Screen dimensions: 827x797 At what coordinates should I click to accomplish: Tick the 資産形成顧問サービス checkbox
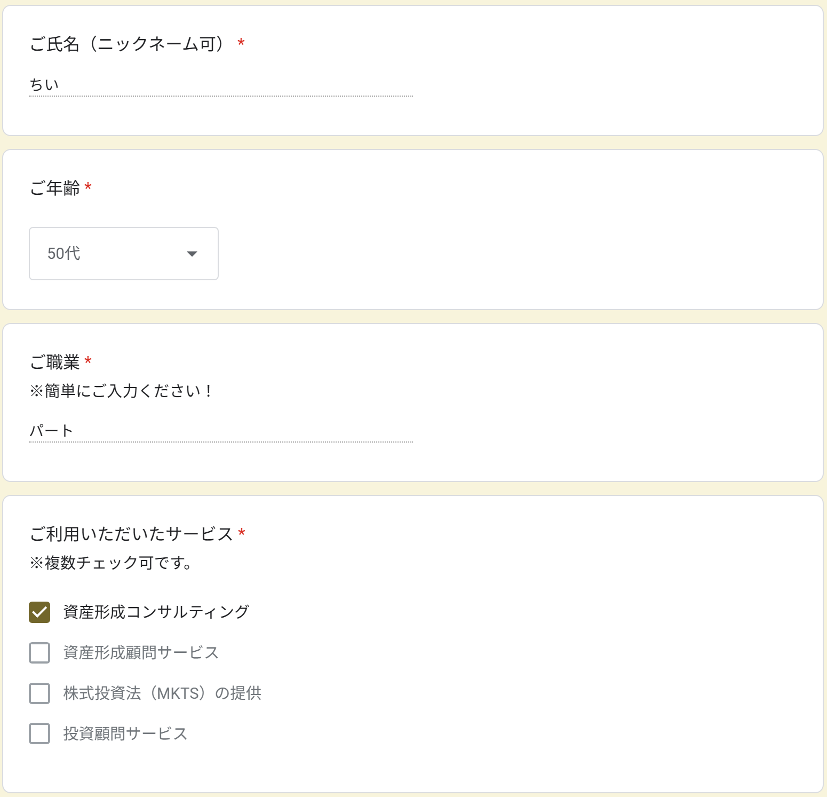pyautogui.click(x=39, y=653)
